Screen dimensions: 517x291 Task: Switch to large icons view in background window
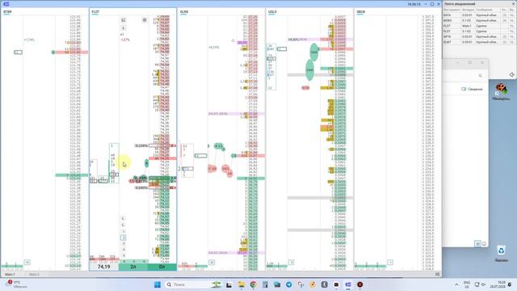pos(484,244)
